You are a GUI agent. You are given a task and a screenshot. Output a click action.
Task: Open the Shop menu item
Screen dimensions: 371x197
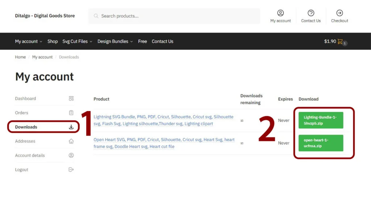click(53, 41)
